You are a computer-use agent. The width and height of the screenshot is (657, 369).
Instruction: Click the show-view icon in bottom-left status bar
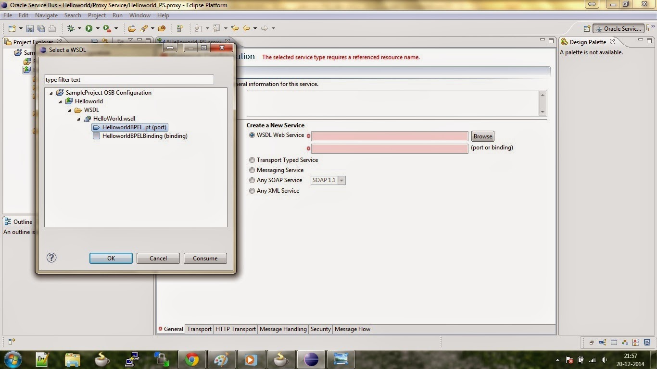[x=12, y=342]
